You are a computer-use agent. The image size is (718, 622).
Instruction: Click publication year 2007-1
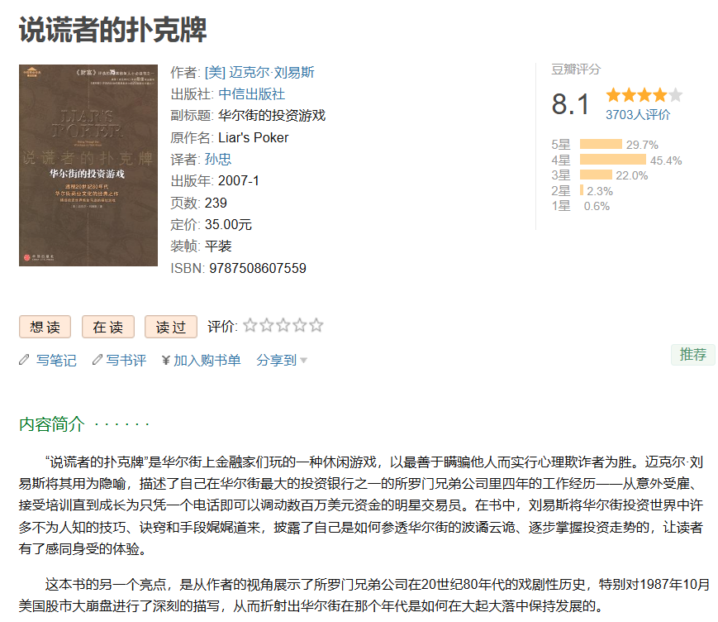239,181
